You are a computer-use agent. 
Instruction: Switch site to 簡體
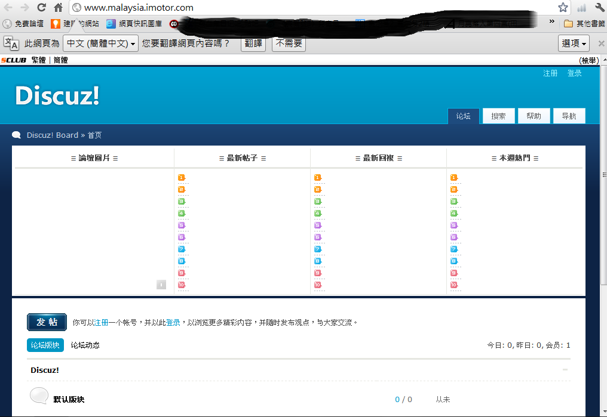(x=61, y=60)
